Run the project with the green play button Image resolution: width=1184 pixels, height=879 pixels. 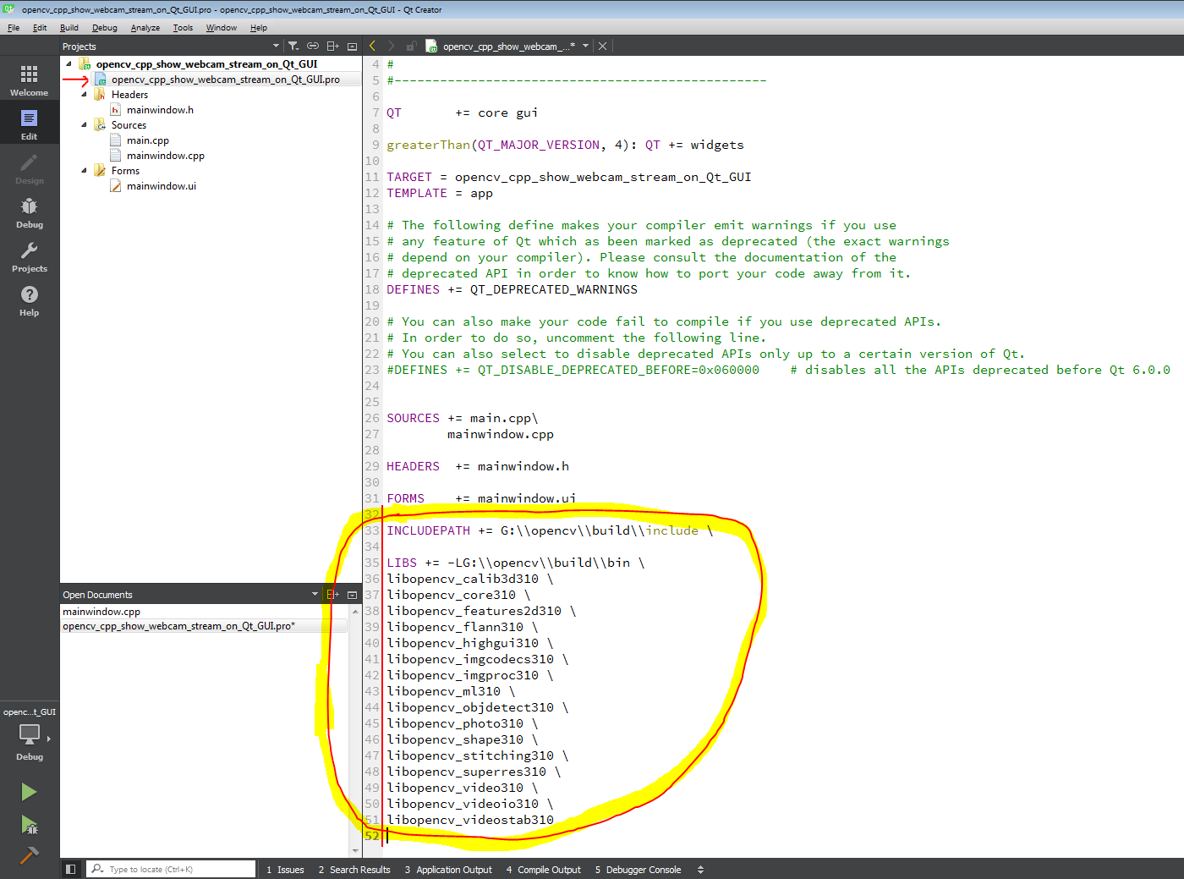tap(29, 792)
